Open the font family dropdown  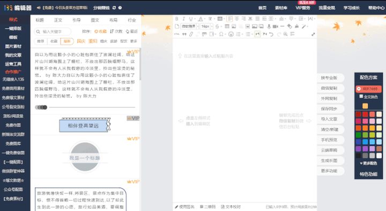[190, 26]
